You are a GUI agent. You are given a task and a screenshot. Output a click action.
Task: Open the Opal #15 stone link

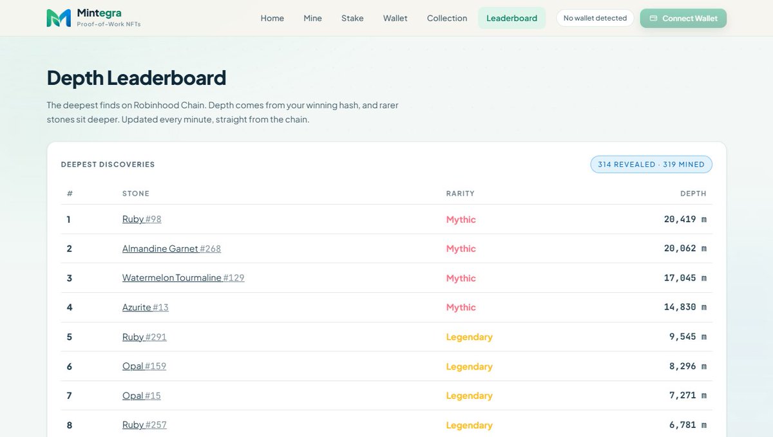[x=142, y=396]
